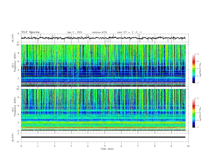Click the "-7" label on ch.2 colorbar
212x164 pixels.
[197, 127]
